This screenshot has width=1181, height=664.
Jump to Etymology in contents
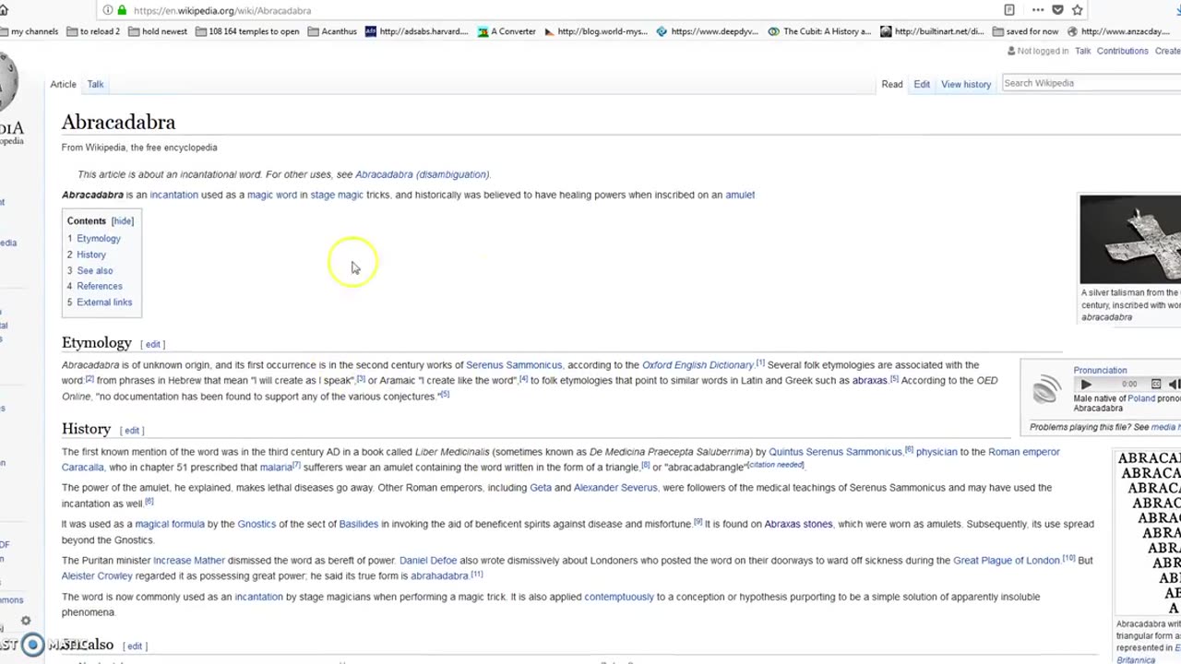pyautogui.click(x=98, y=239)
